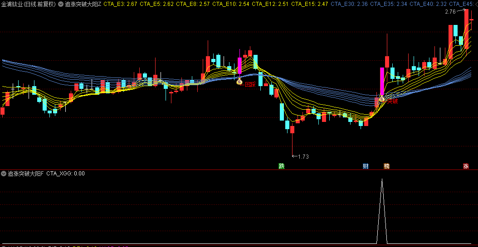The width and height of the screenshot is (478, 247).
Task: Click the green 跌 marker icon
Action: [x=281, y=166]
